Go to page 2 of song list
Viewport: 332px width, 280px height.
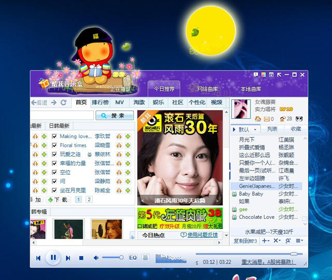click(x=89, y=200)
